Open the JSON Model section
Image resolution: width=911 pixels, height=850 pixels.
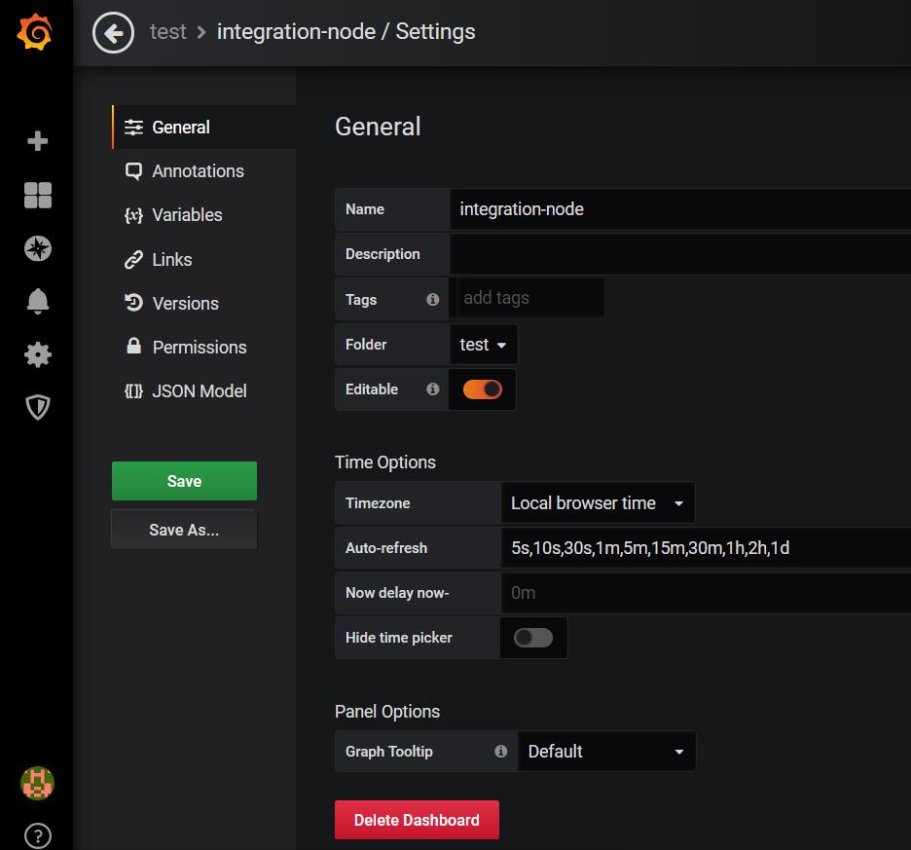(x=199, y=390)
